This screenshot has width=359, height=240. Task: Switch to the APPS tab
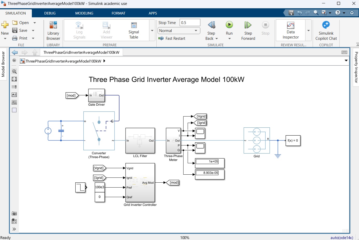[153, 13]
